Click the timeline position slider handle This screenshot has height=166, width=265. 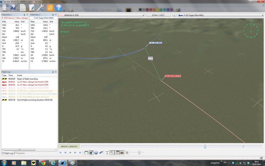tap(205, 147)
